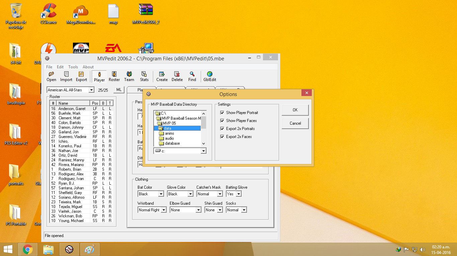Open the 64-bit folder on desktop
This screenshot has height=256, width=457.
16,53
